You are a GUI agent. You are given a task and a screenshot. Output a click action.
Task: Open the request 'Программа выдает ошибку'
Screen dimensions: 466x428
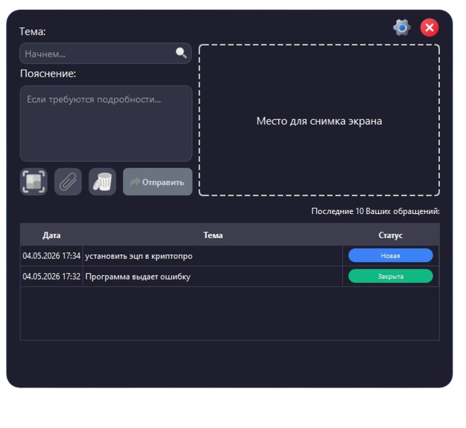138,277
